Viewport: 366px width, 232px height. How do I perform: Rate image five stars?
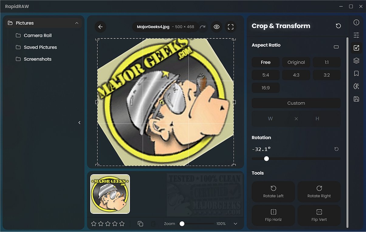click(122, 224)
